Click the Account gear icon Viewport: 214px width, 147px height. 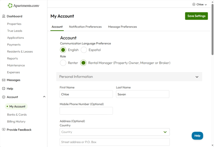[x=4, y=97]
